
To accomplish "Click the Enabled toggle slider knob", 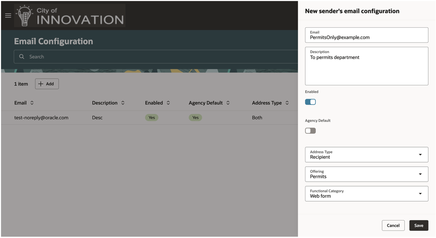I will (313, 102).
